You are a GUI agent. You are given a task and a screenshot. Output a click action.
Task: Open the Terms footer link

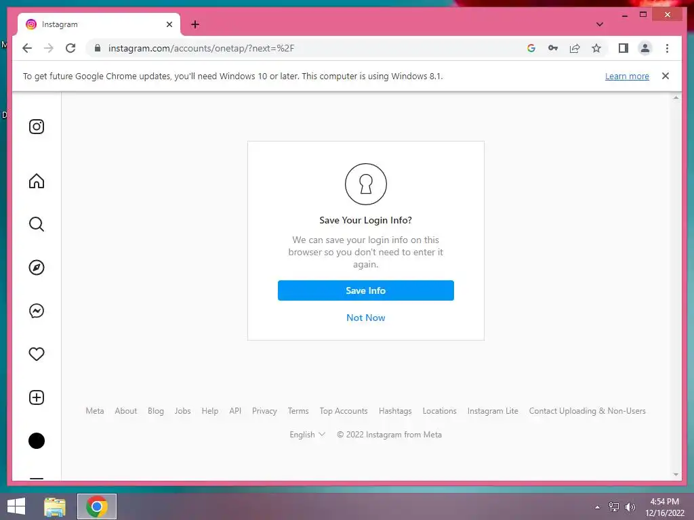coord(298,411)
